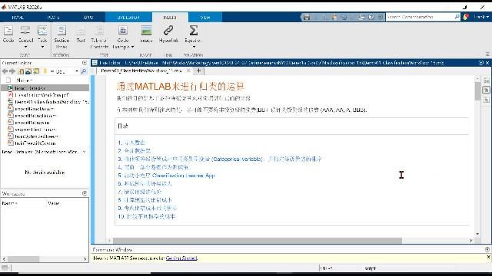Click the Save icon in quick access toolbar
This screenshot has height=276, width=492.
coord(307,17)
